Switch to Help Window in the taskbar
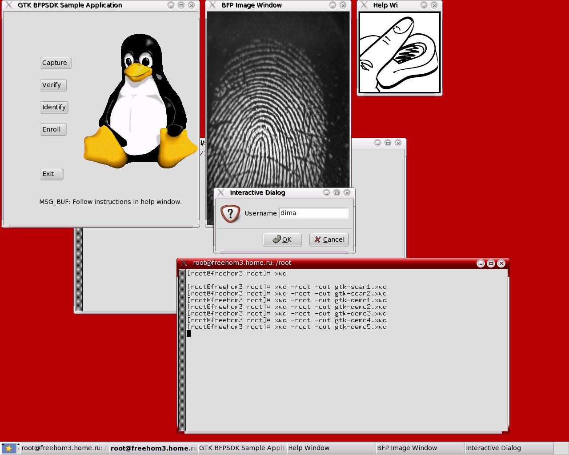 tap(331, 448)
